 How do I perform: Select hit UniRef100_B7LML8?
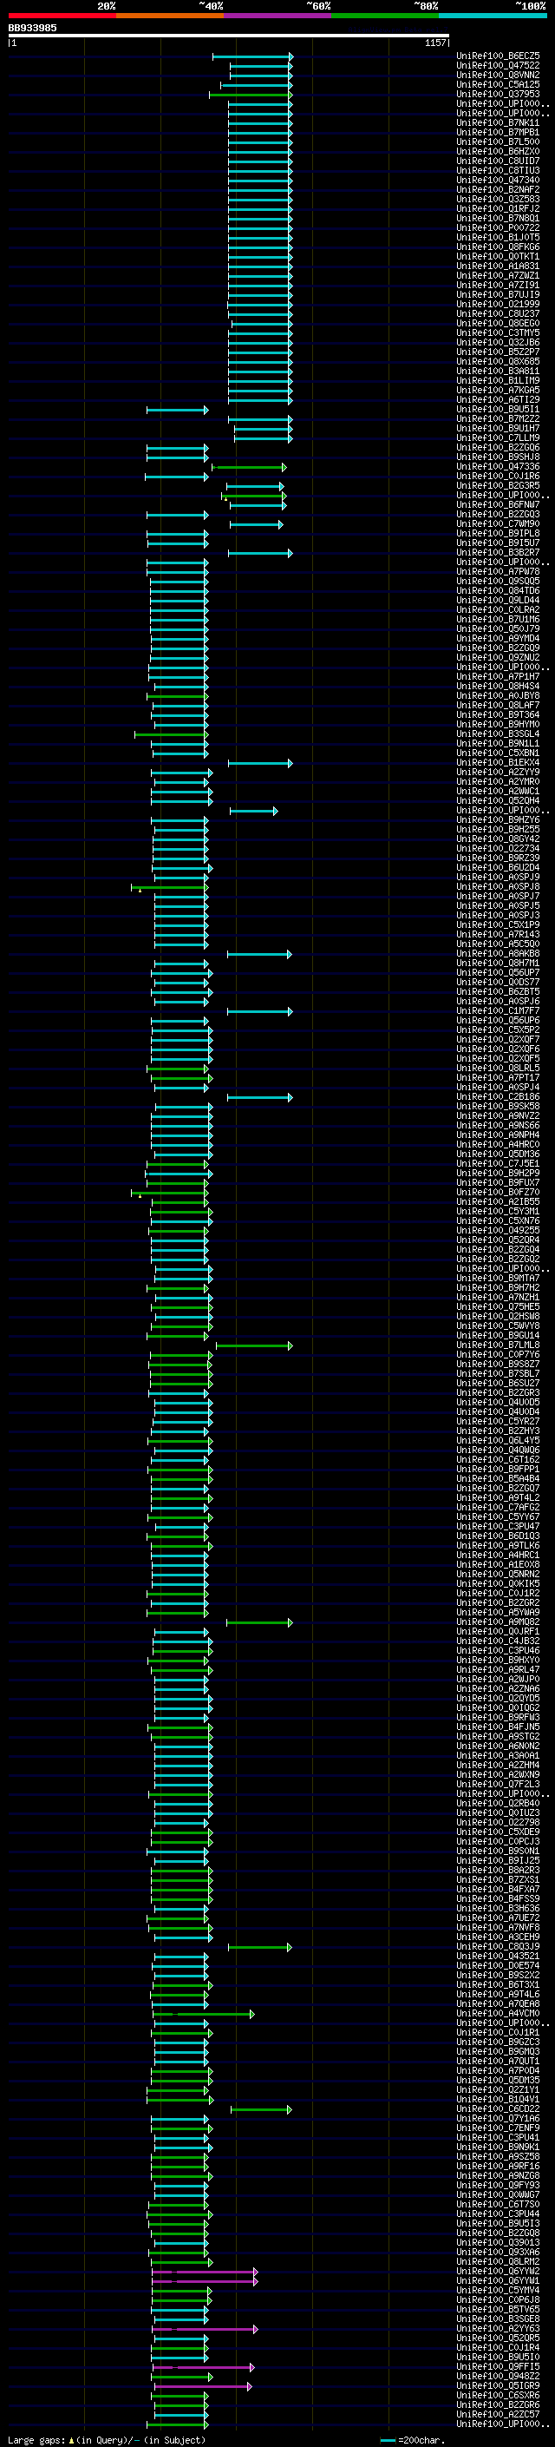tap(498, 1346)
